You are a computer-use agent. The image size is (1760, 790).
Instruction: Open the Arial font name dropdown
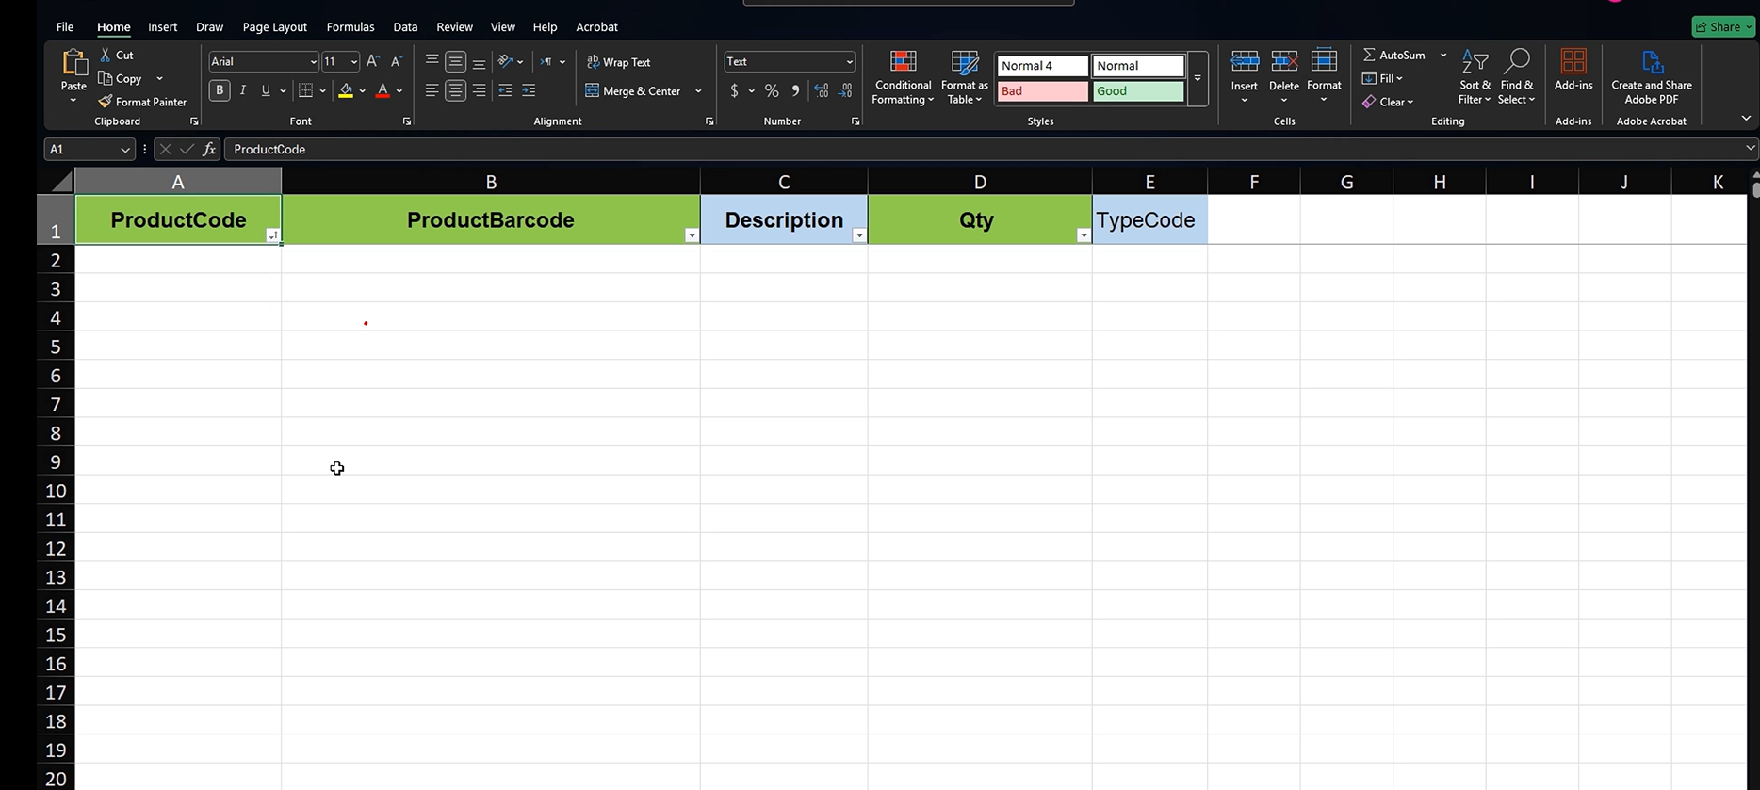pos(313,62)
